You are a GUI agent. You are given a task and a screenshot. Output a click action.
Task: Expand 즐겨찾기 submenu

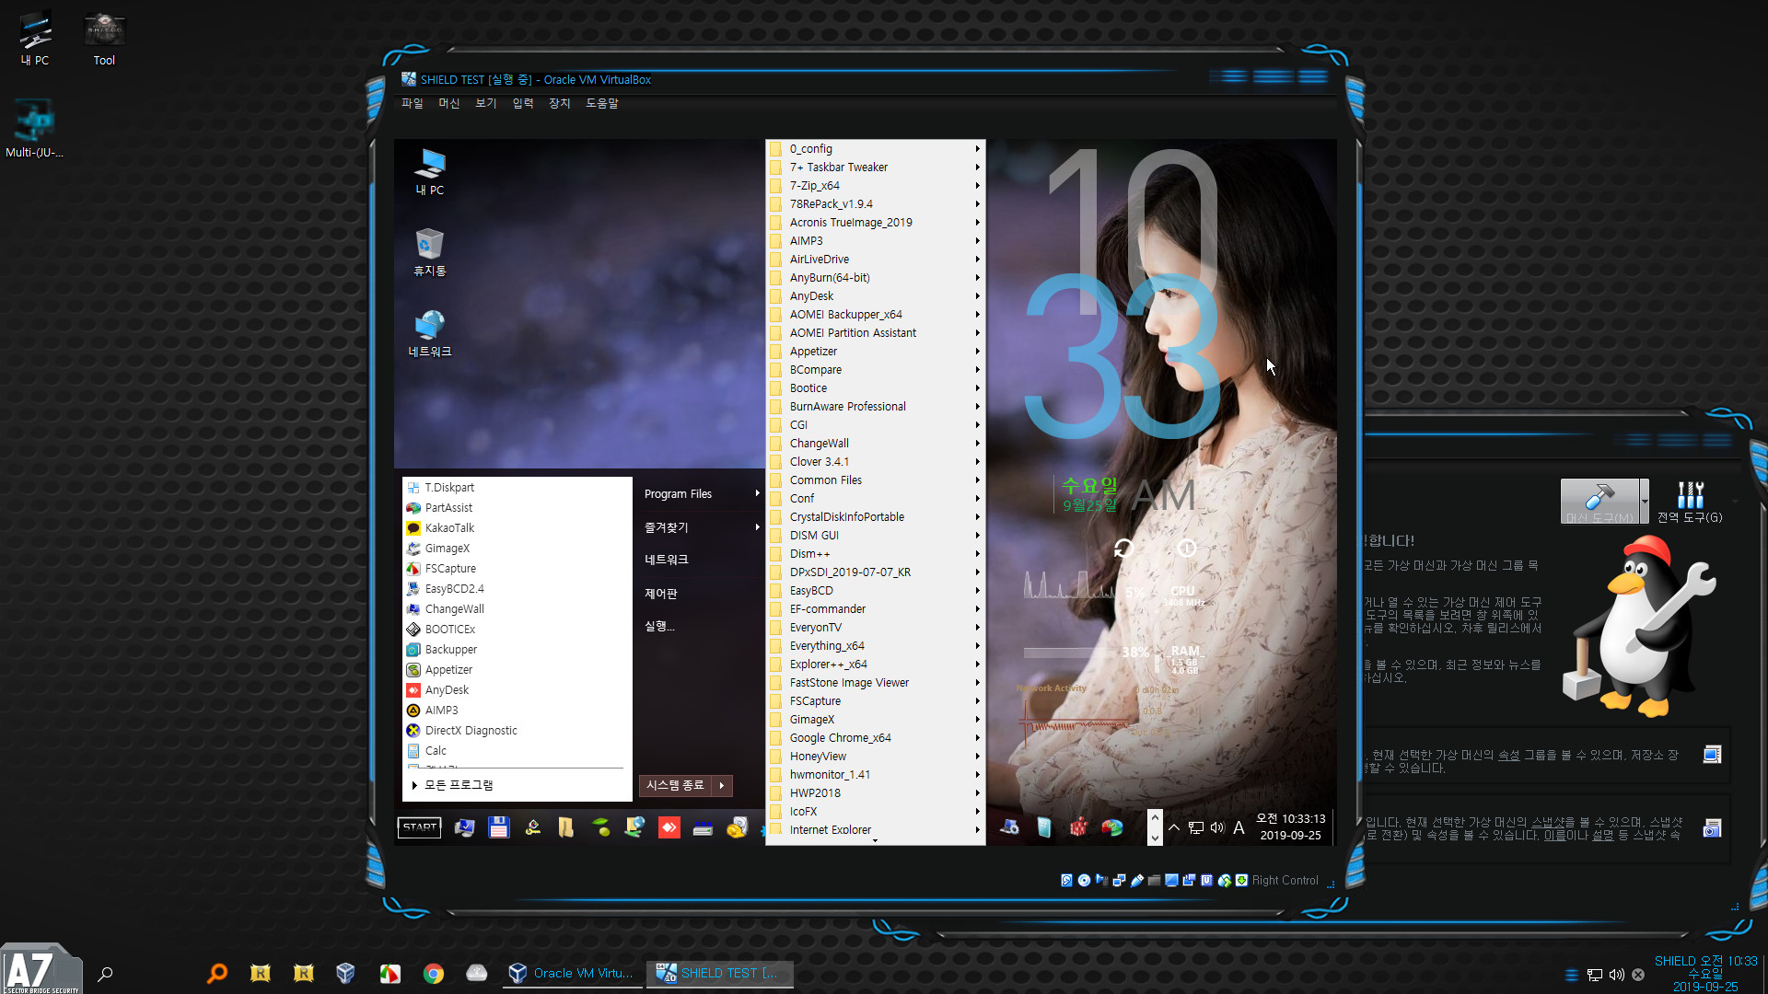pyautogui.click(x=702, y=527)
